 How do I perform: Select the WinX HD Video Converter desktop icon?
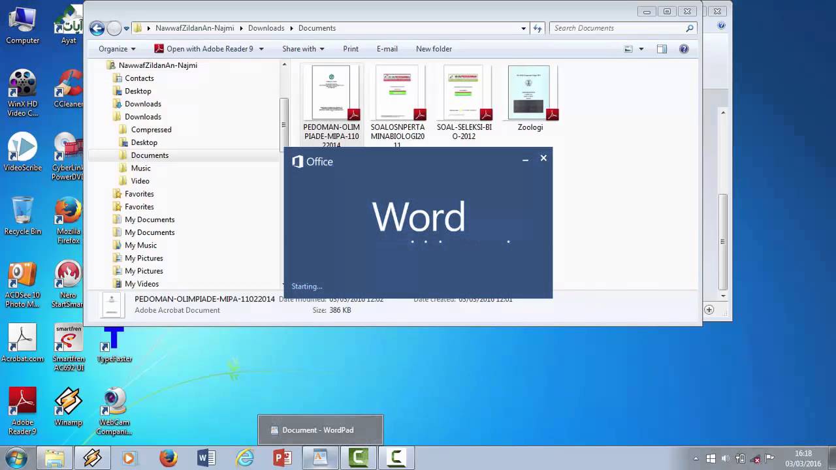click(x=23, y=93)
